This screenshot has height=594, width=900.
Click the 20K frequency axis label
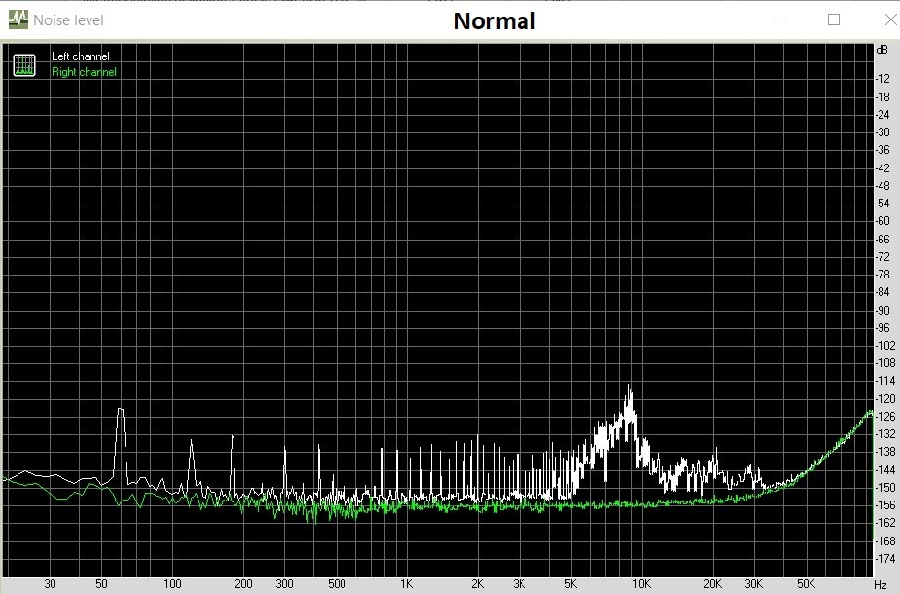coord(712,584)
